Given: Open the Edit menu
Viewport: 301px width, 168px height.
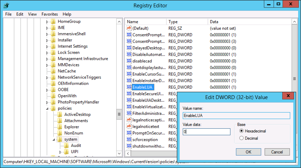Looking at the screenshot, I should click(20, 14).
